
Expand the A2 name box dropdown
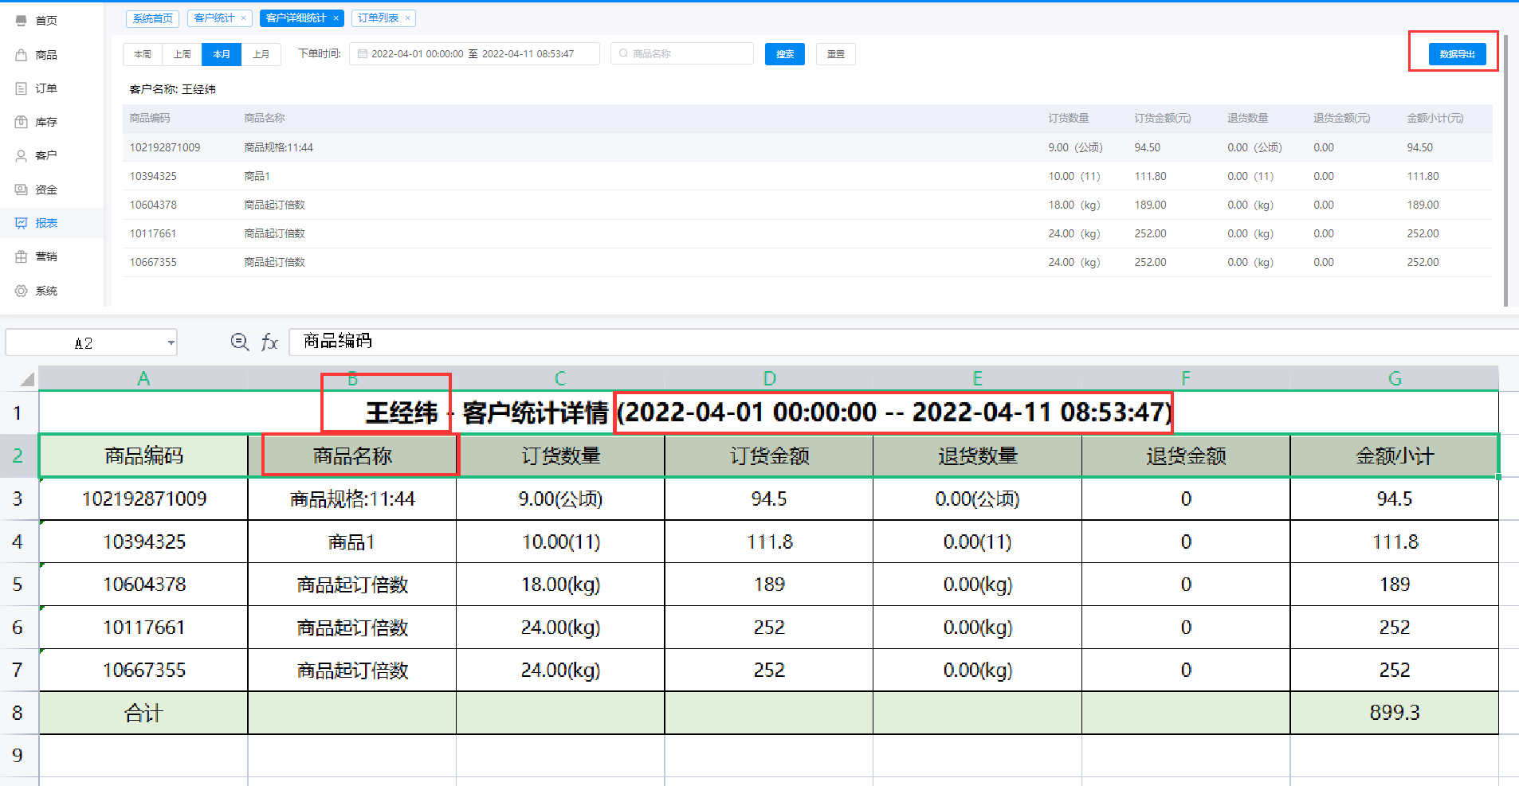(x=171, y=343)
